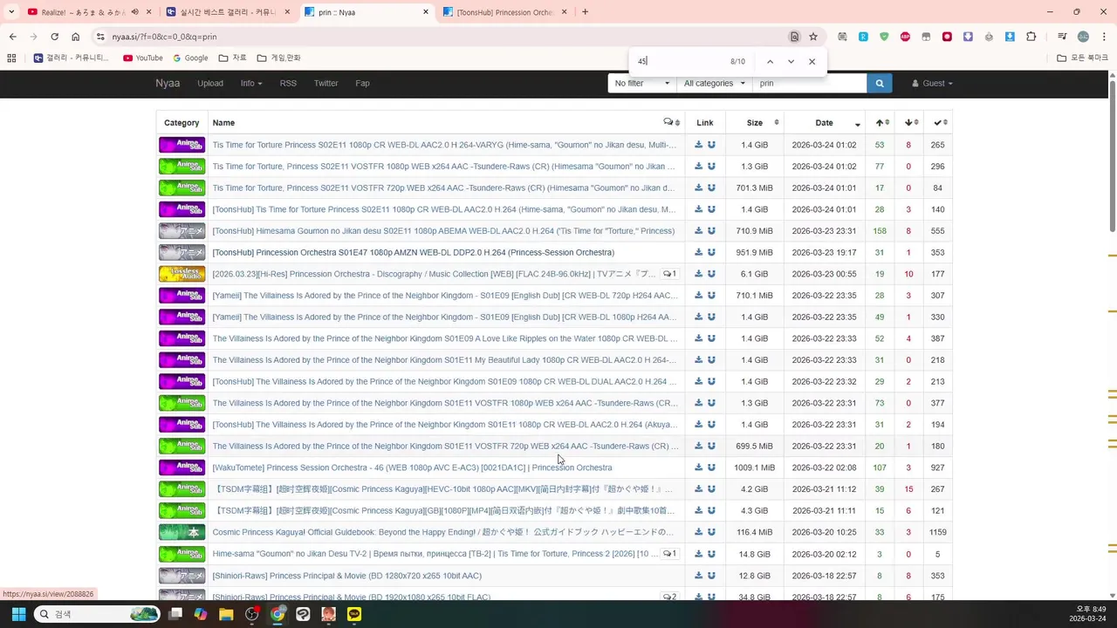Open the blue R extension icon

[x=863, y=37]
